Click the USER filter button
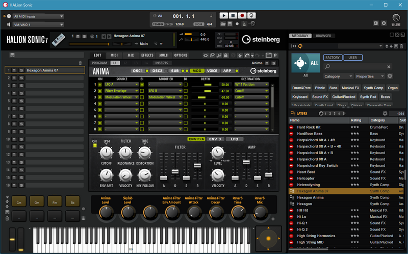The height and width of the screenshot is (254, 408). coord(352,58)
